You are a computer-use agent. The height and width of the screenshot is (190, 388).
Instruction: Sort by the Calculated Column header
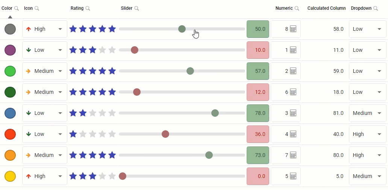[x=326, y=8]
